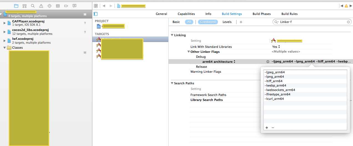Go forward with jump bar right arrow
The width and height of the screenshot is (353, 146).
point(111,6)
